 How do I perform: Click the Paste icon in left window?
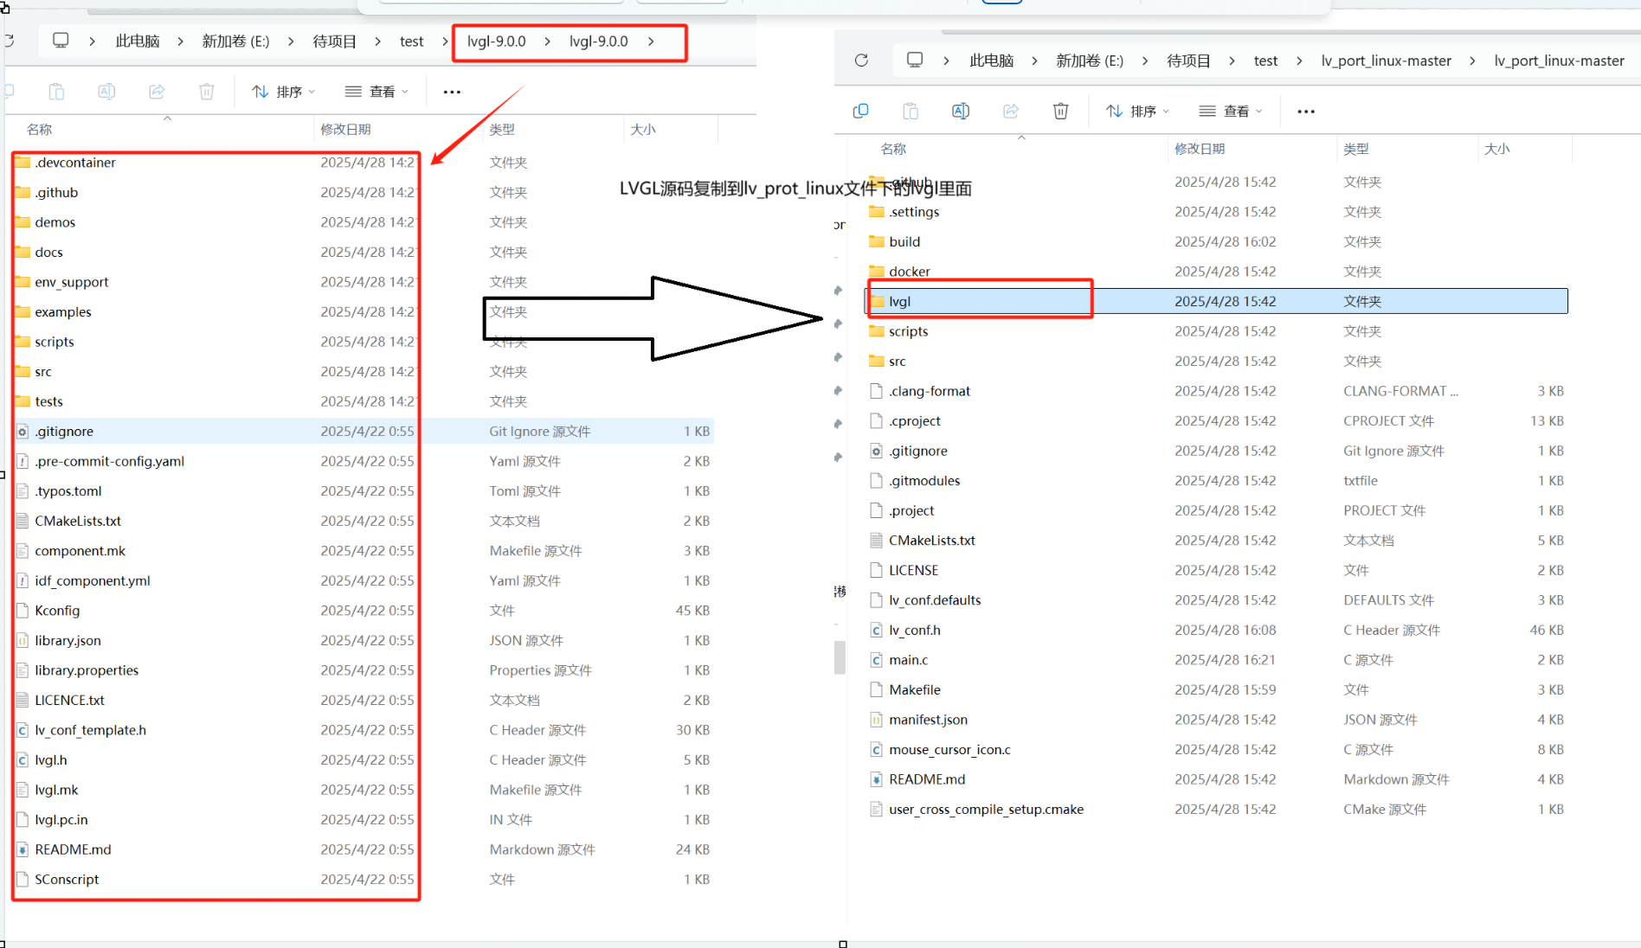(x=56, y=91)
